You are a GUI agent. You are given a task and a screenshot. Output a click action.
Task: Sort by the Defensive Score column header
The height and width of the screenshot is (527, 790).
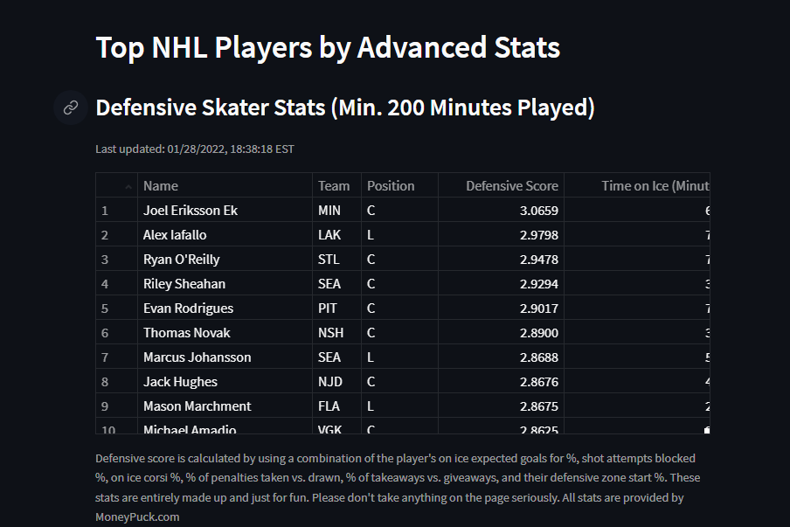[x=512, y=185]
